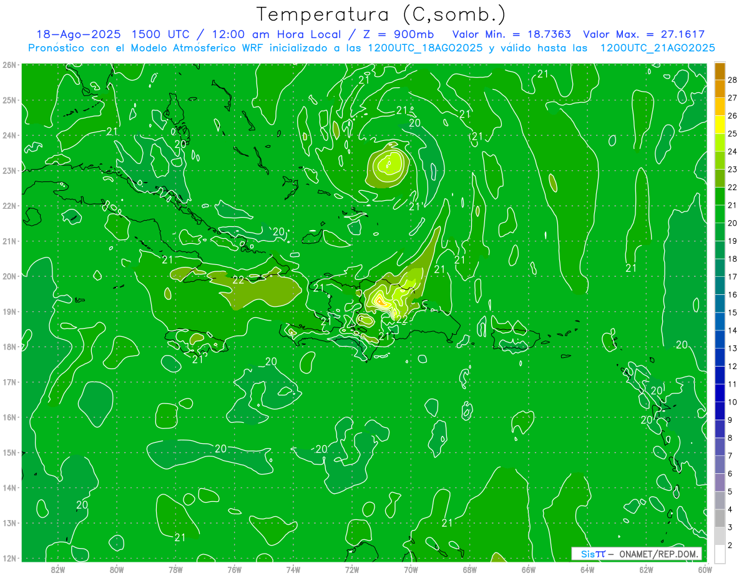Viewport: 749px width, 578px height.
Task: Select 'Valor Max. = 27.1617' text
Action: click(x=644, y=34)
